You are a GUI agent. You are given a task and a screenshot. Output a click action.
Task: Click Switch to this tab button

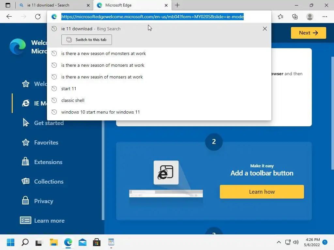(86, 40)
